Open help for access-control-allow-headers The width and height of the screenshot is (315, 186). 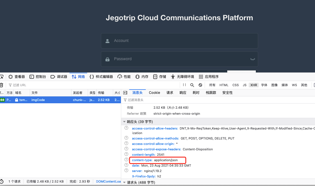(x=126, y=128)
